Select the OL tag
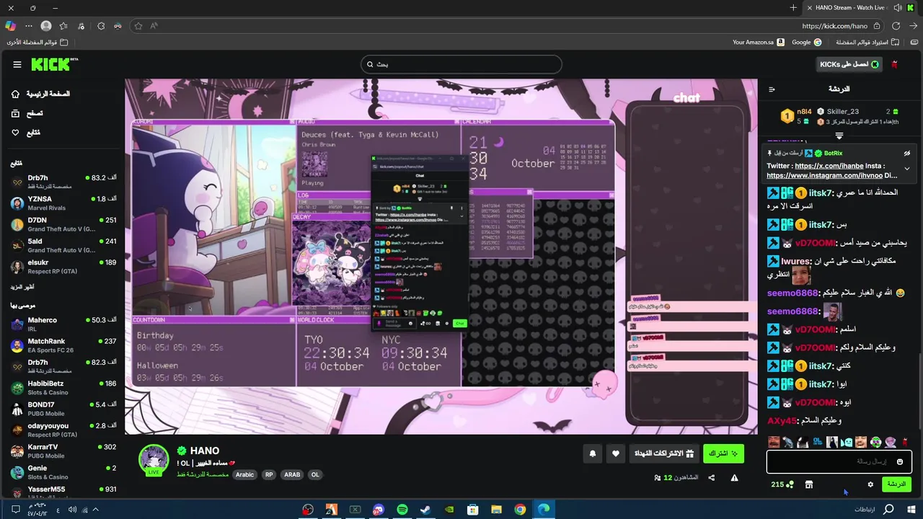This screenshot has width=923, height=519. coord(314,475)
